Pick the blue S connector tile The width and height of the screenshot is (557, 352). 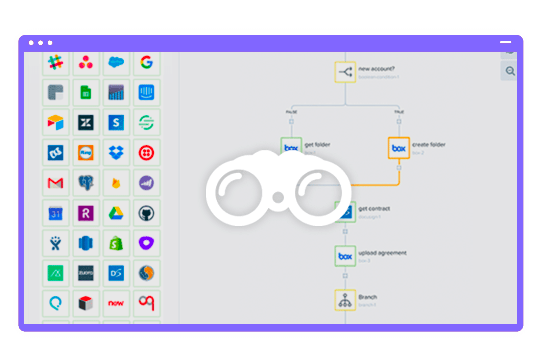[116, 123]
